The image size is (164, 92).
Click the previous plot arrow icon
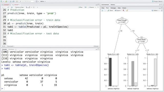pyautogui.click(x=102, y=10)
